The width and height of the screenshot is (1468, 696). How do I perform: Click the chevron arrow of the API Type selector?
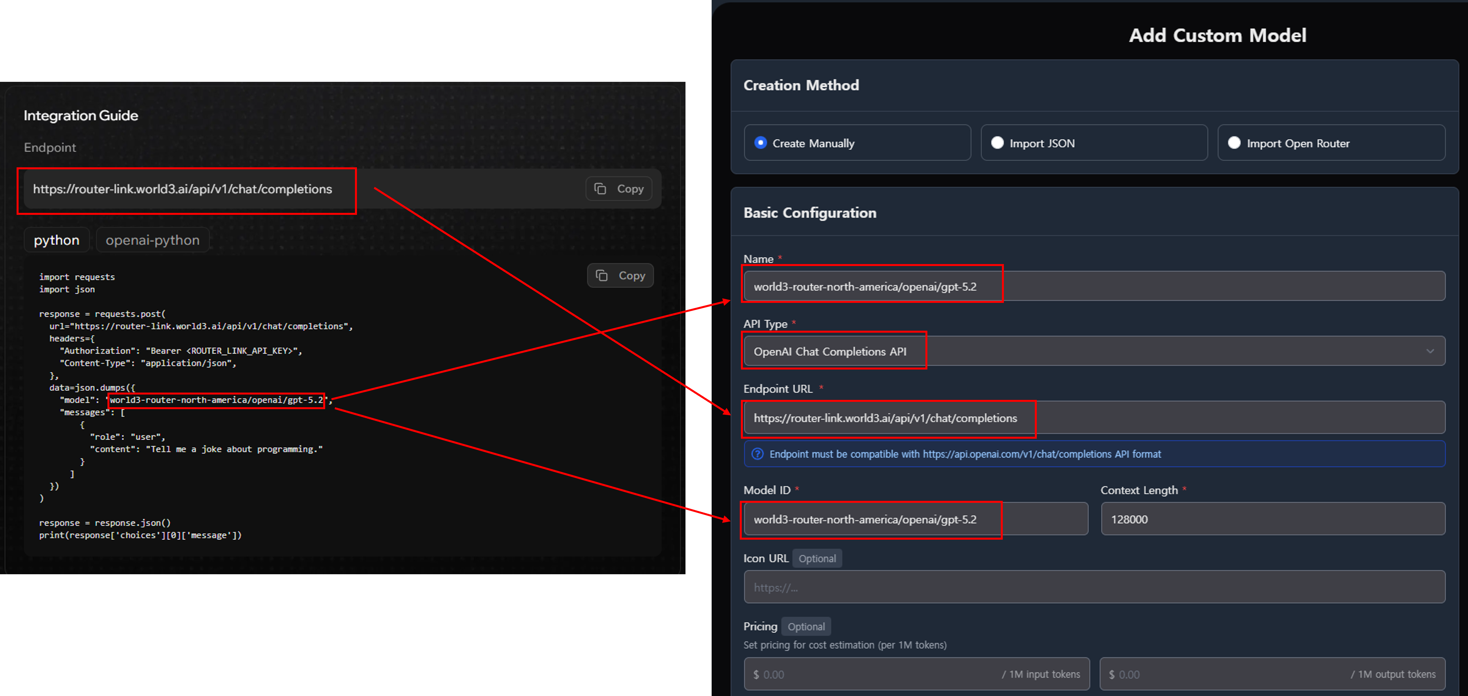[1430, 352]
